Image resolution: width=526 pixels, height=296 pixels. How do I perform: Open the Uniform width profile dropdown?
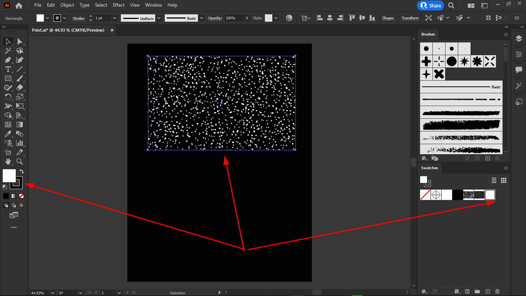coord(159,18)
